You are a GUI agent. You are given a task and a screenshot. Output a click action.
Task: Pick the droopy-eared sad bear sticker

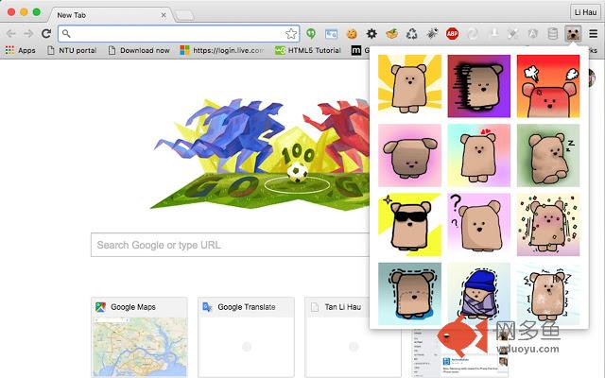click(x=409, y=155)
